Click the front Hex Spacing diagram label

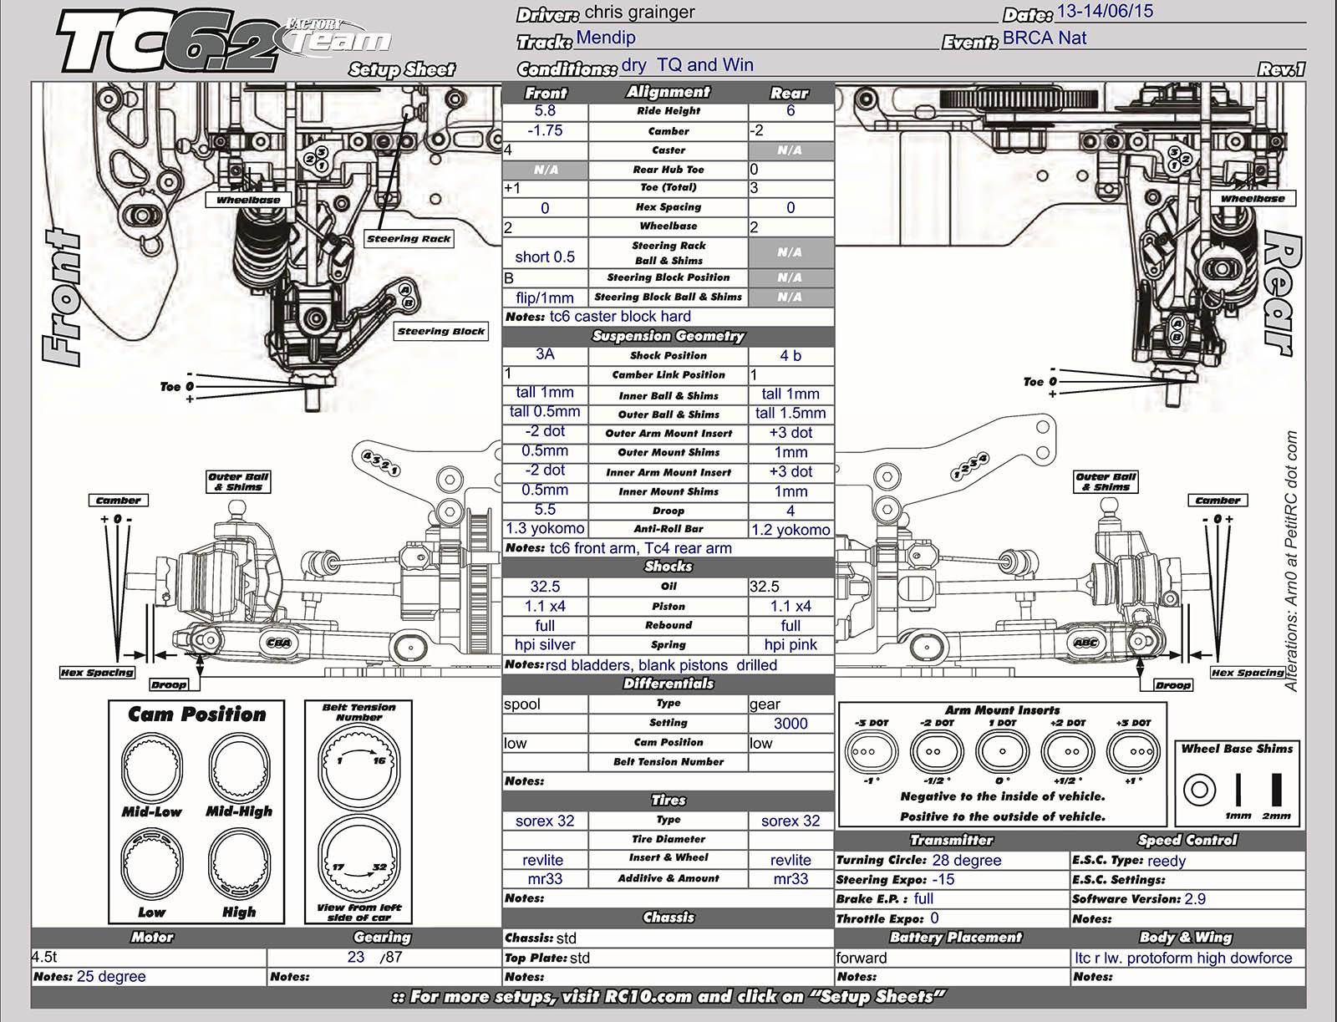[97, 673]
